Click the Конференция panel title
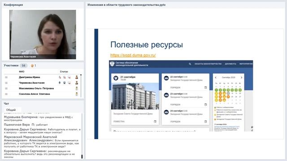287x161 pixels. [x=13, y=5]
